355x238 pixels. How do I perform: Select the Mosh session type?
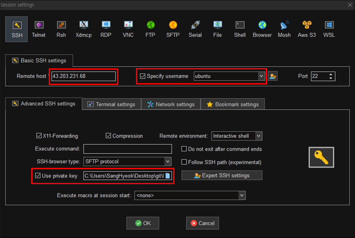coord(284,29)
